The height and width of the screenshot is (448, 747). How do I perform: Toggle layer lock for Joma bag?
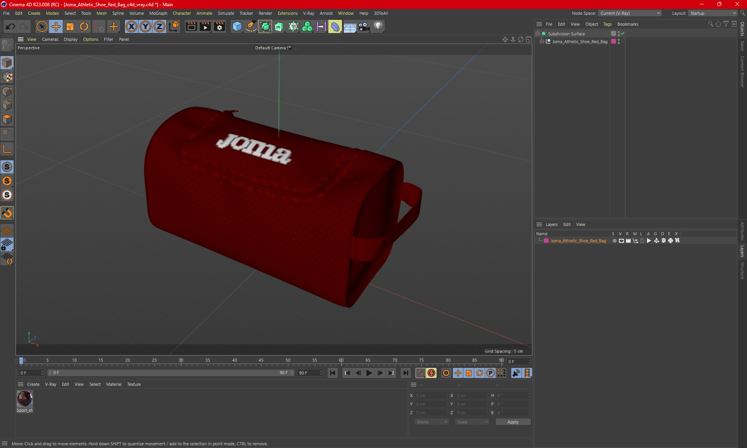[642, 241]
